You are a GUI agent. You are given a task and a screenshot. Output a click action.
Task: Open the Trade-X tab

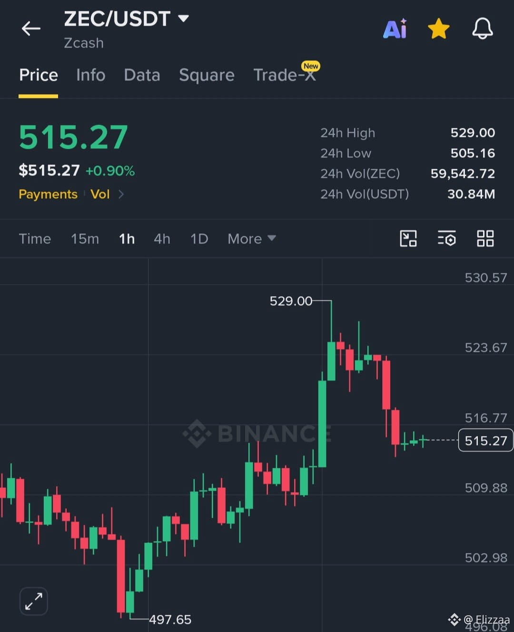click(x=285, y=75)
